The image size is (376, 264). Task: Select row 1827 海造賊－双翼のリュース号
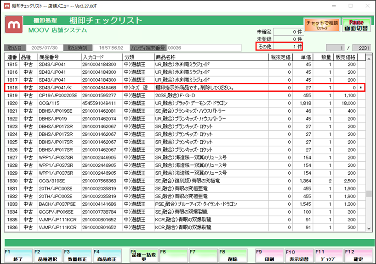[x=185, y=158]
